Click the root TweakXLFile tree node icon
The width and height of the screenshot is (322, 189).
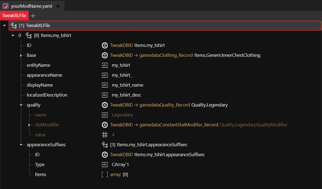(x=14, y=26)
